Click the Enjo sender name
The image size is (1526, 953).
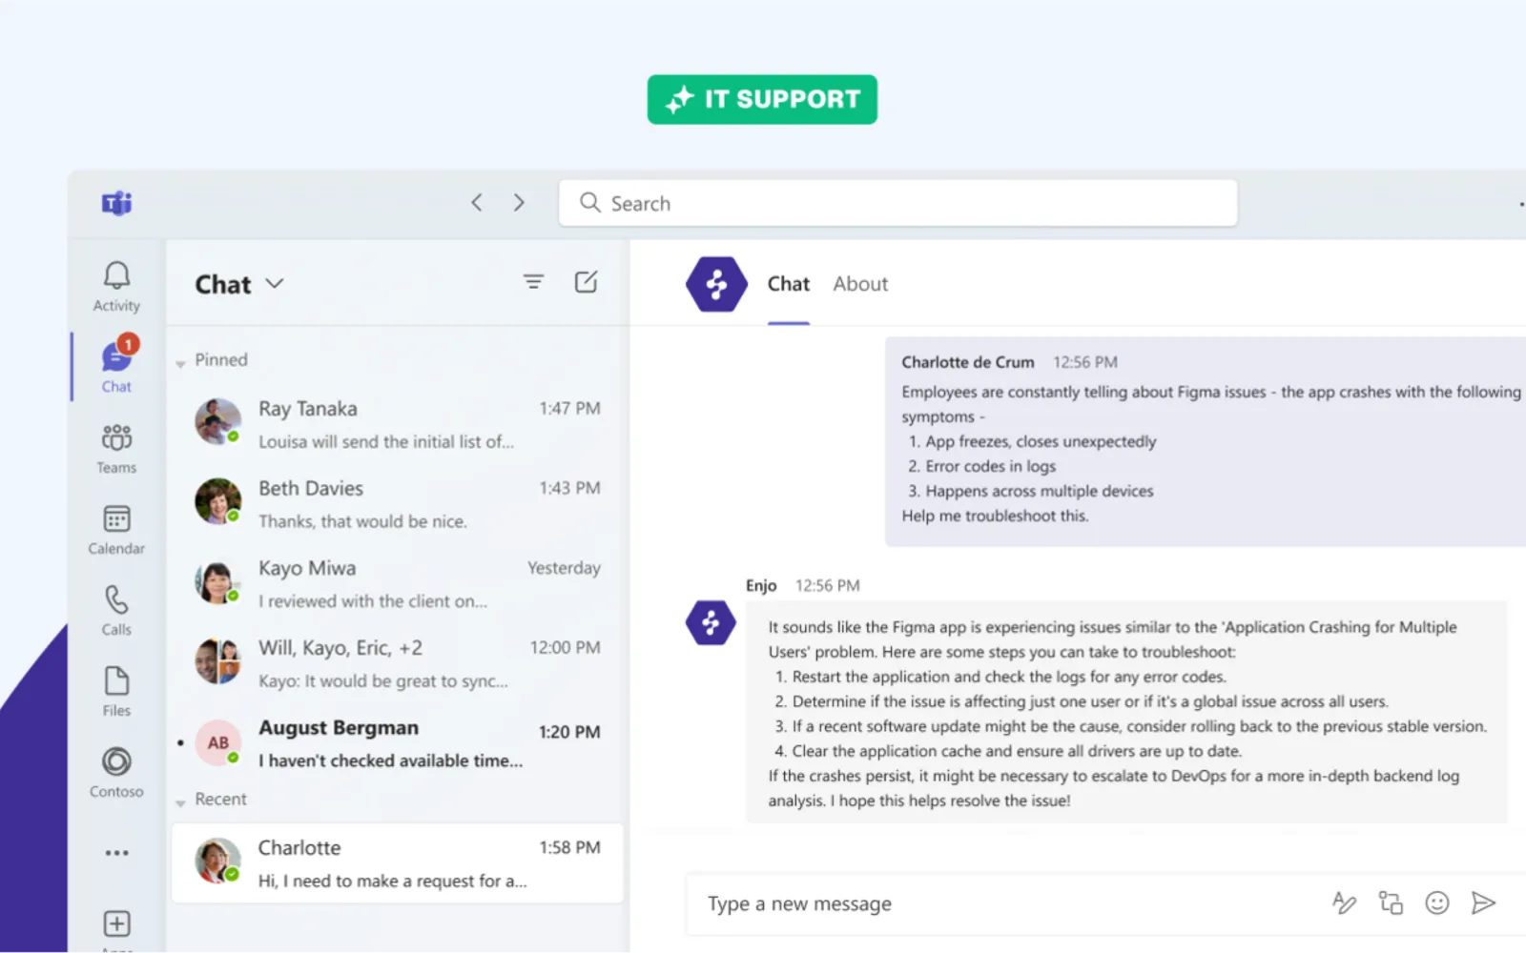(x=761, y=585)
